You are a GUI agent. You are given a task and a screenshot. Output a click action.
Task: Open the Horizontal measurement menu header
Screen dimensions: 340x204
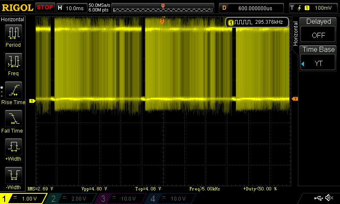click(13, 20)
